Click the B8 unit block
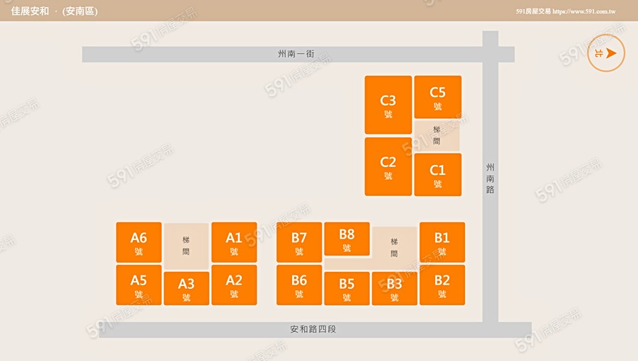The width and height of the screenshot is (638, 361). pos(347,239)
